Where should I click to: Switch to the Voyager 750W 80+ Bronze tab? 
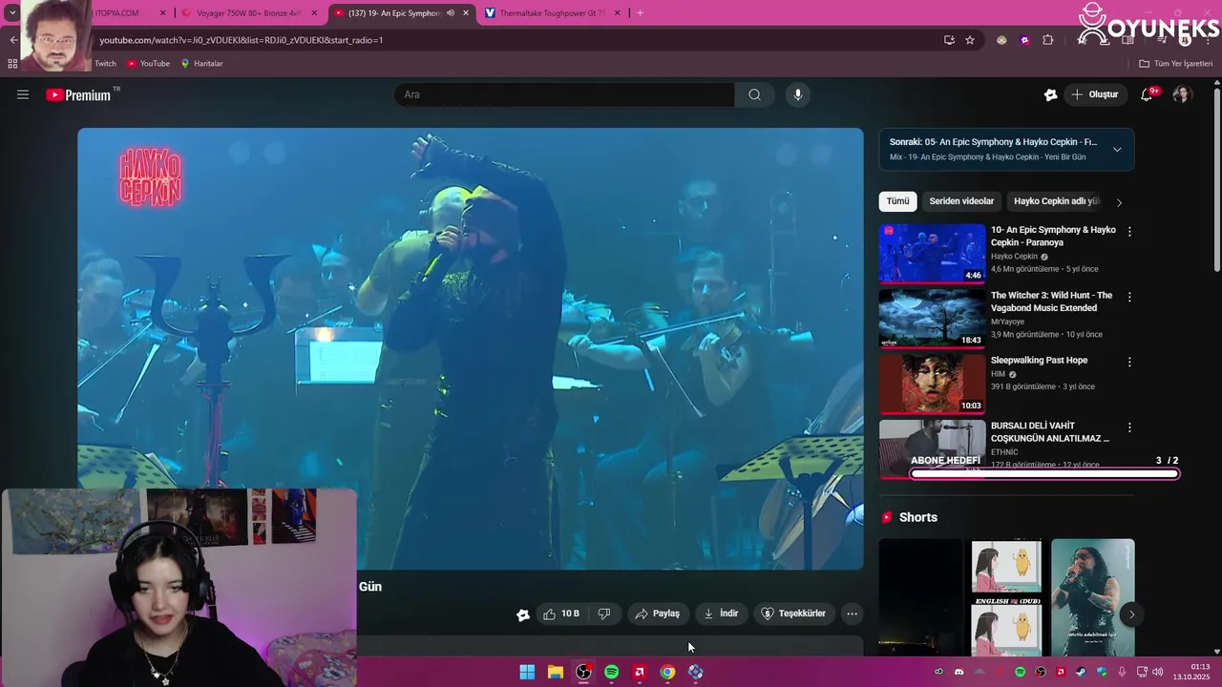(249, 13)
